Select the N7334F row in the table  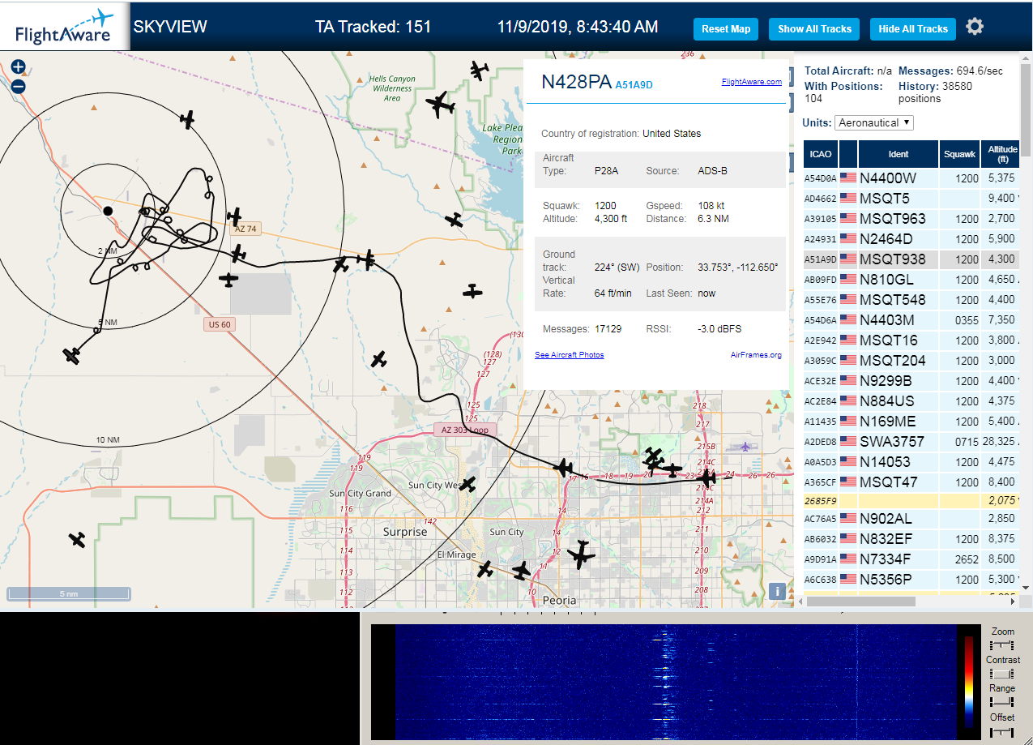(x=911, y=559)
